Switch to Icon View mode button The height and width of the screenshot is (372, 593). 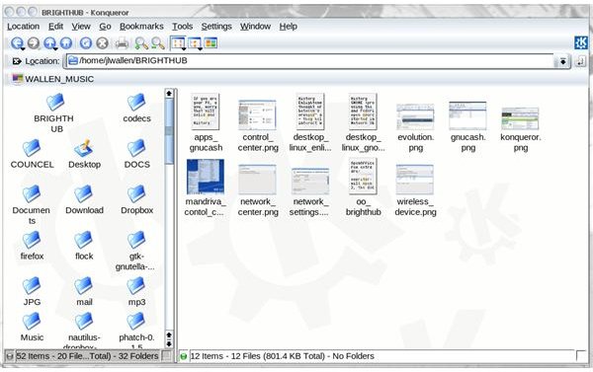coord(177,42)
